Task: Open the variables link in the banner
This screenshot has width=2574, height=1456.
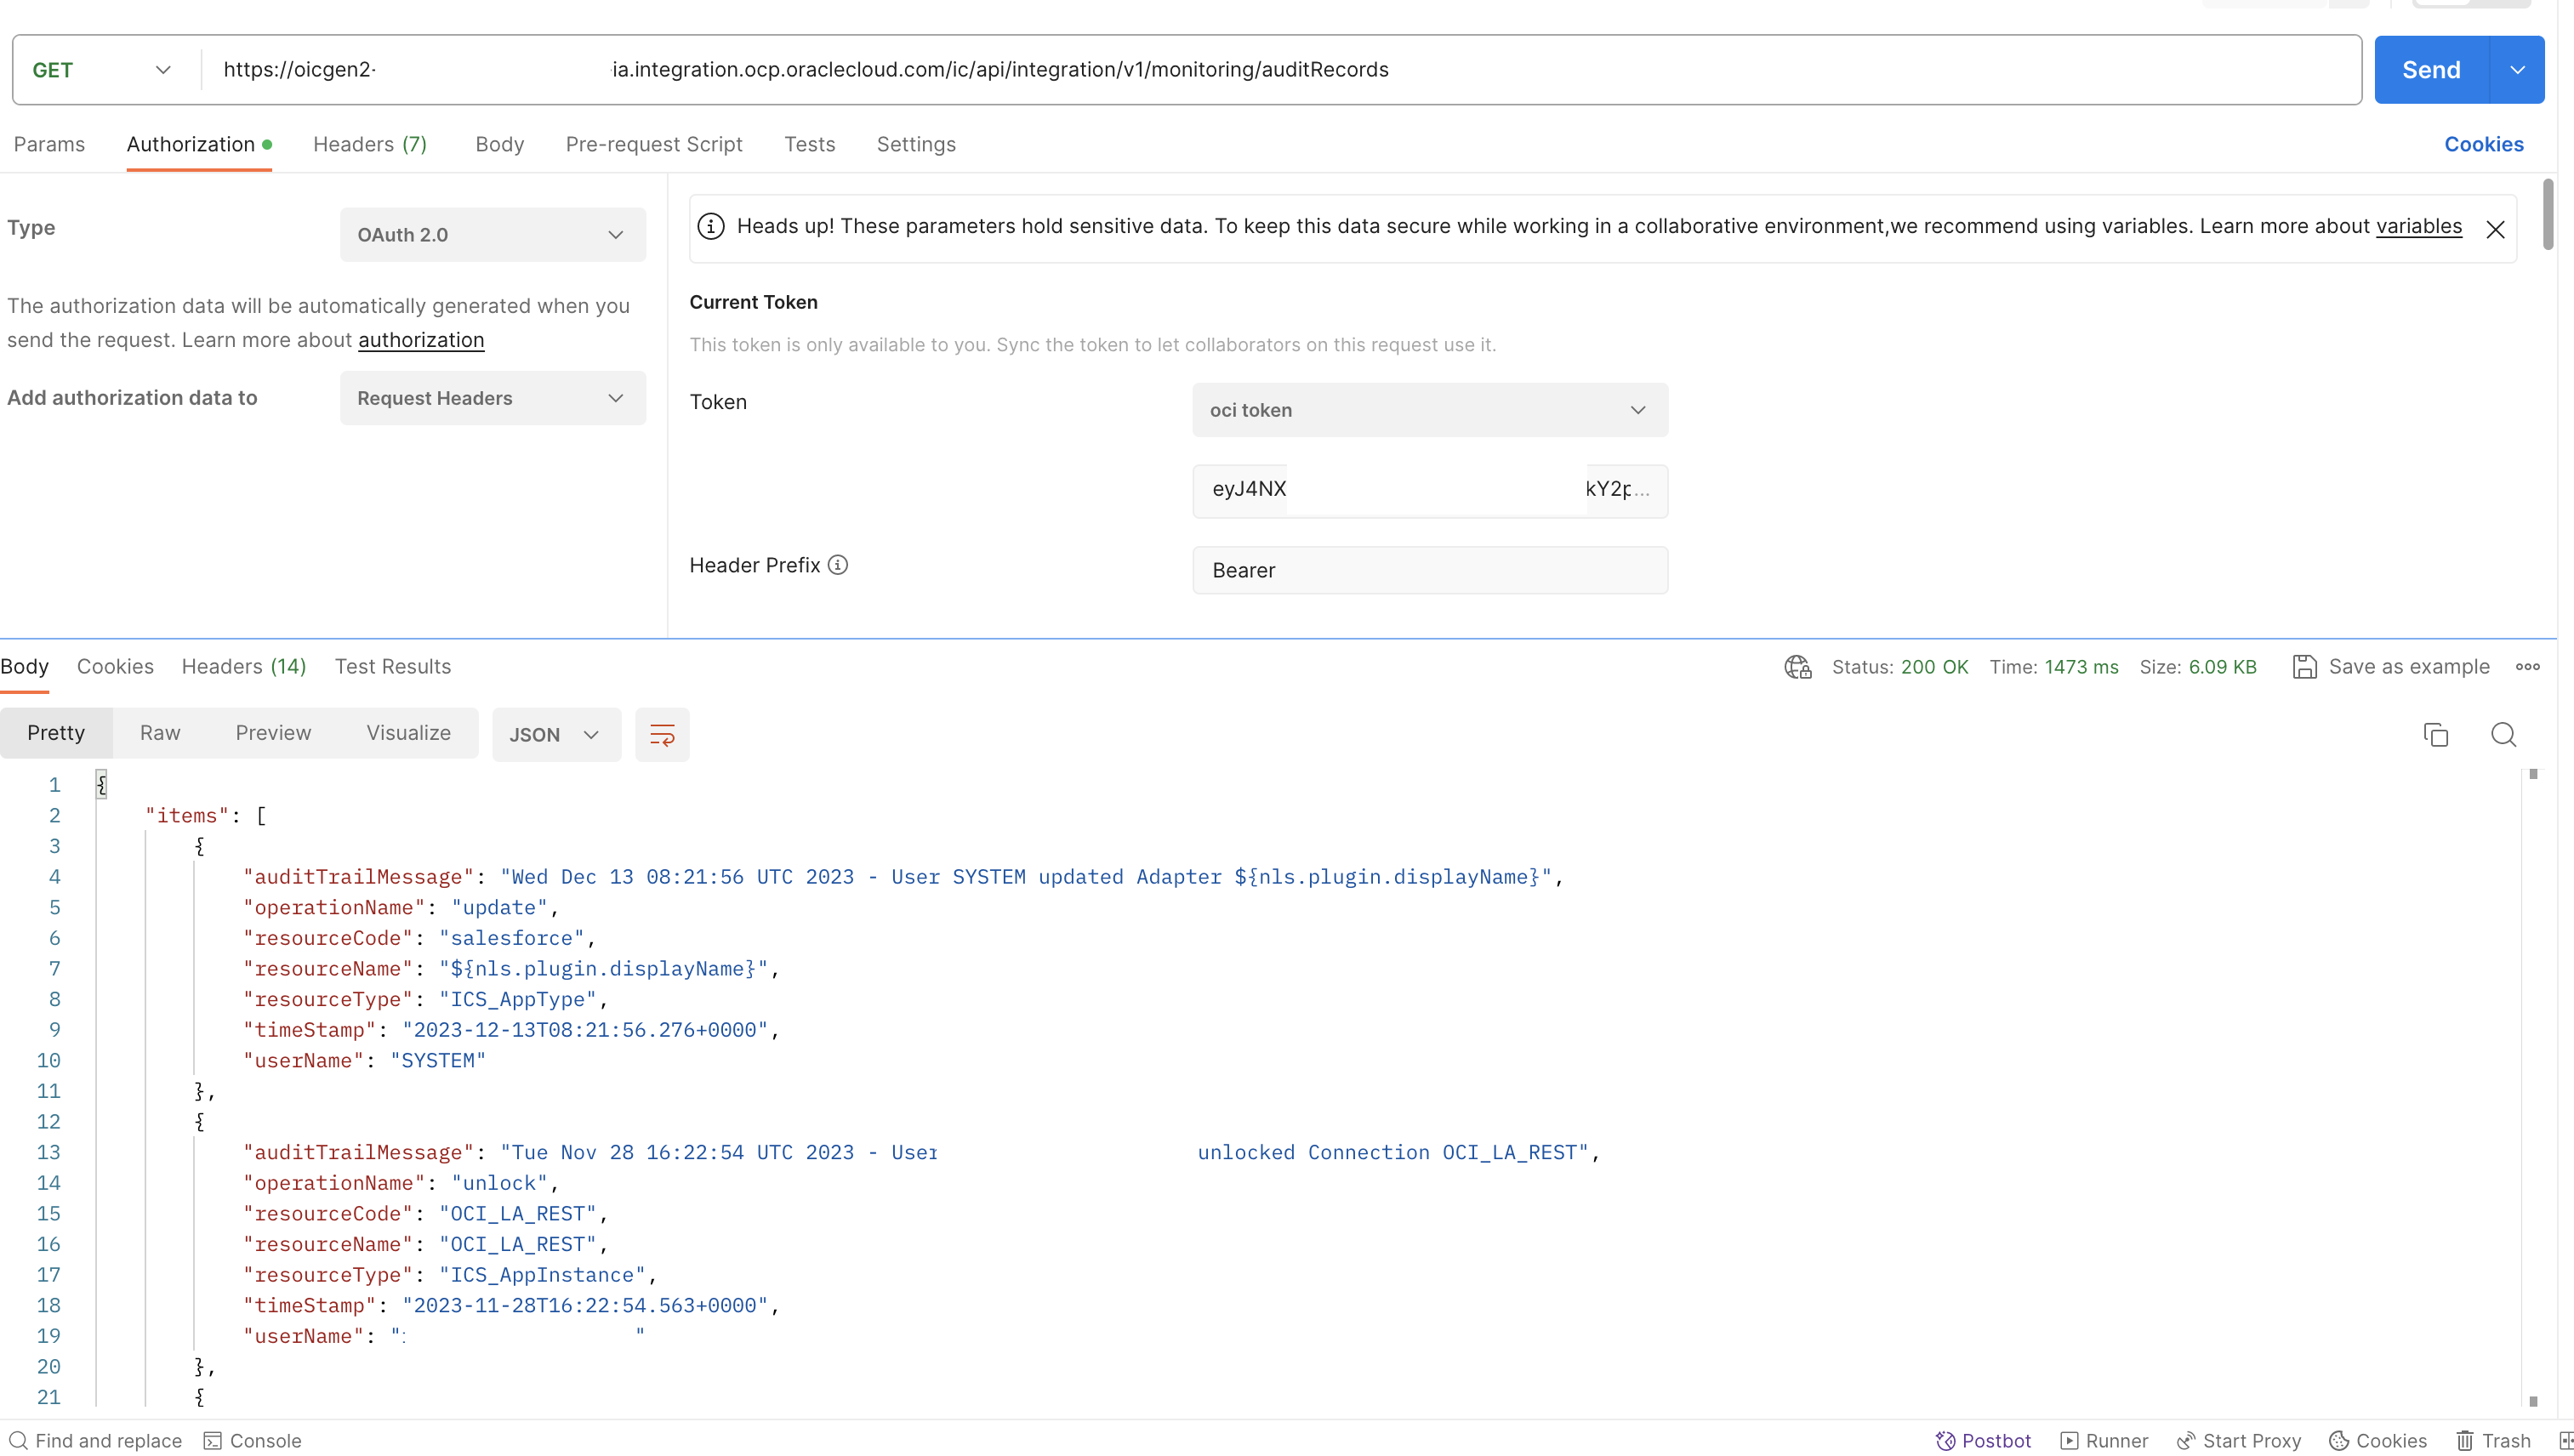Action: 2418,226
